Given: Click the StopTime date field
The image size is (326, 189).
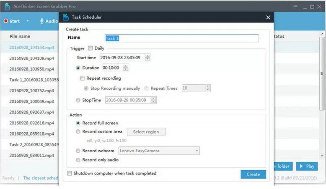Looking at the screenshot, I should click(128, 100).
